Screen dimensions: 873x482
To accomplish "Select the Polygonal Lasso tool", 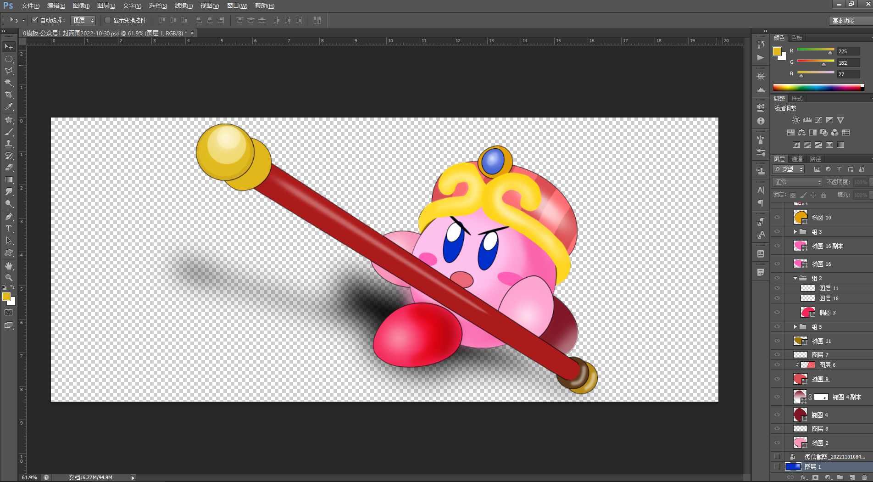I will 9,71.
